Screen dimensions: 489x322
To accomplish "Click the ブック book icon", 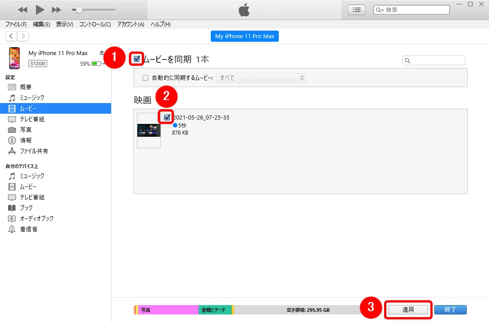I will (x=12, y=208).
